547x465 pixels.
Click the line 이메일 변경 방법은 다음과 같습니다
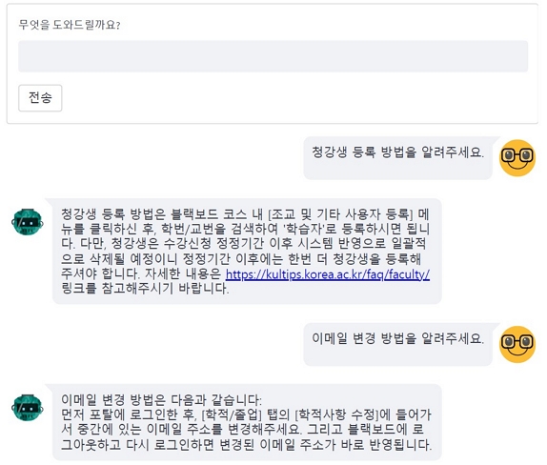(161, 400)
